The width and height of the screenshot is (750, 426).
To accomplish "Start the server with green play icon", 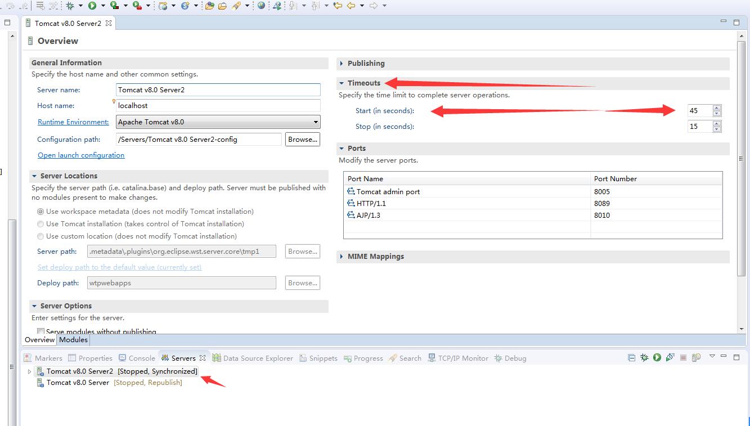I will 657,357.
